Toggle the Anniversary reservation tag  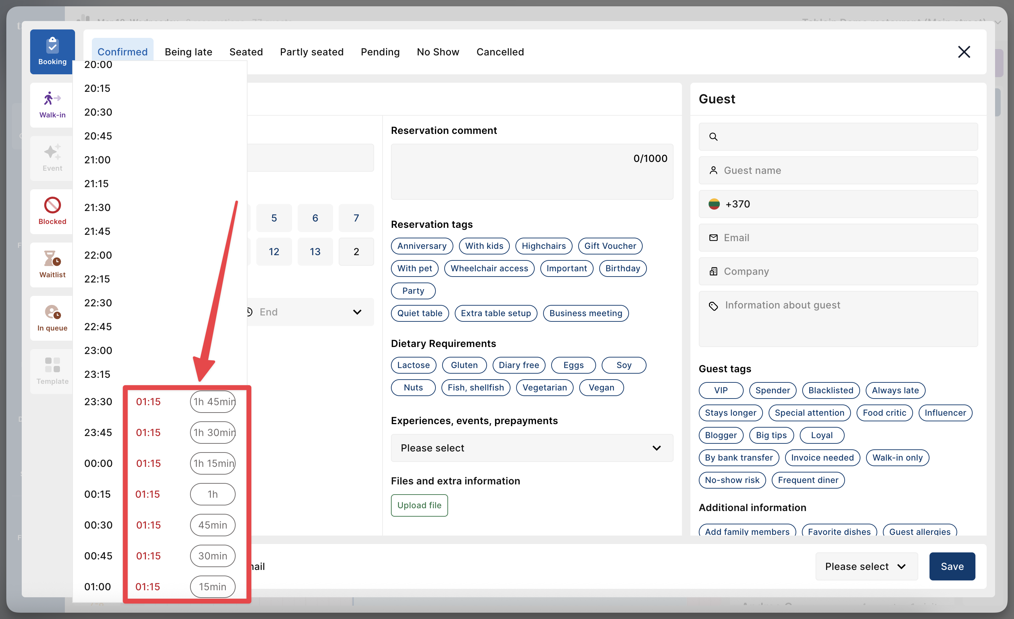click(421, 246)
